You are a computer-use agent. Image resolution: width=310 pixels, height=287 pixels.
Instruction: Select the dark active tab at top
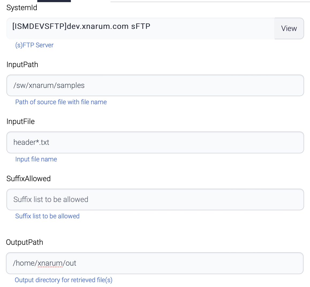click(54, 1)
